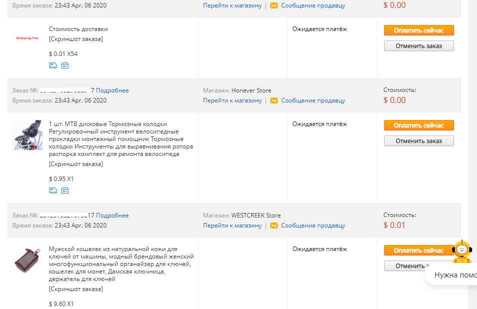Click envelope icon for WESTCREEK Store message

274,225
